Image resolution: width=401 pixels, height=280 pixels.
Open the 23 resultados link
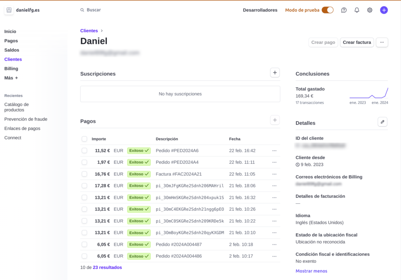point(107,267)
